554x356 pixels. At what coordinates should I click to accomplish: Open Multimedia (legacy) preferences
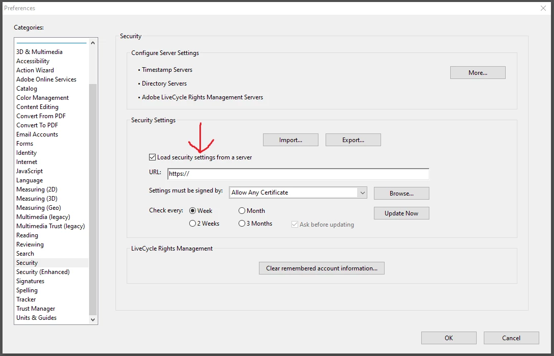[x=43, y=217]
